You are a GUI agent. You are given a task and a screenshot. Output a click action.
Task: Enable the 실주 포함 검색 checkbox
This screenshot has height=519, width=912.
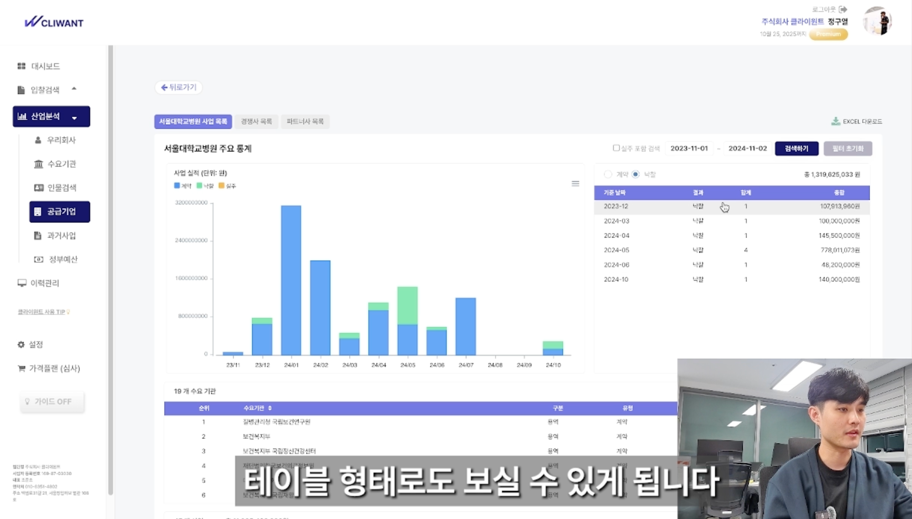pos(616,148)
